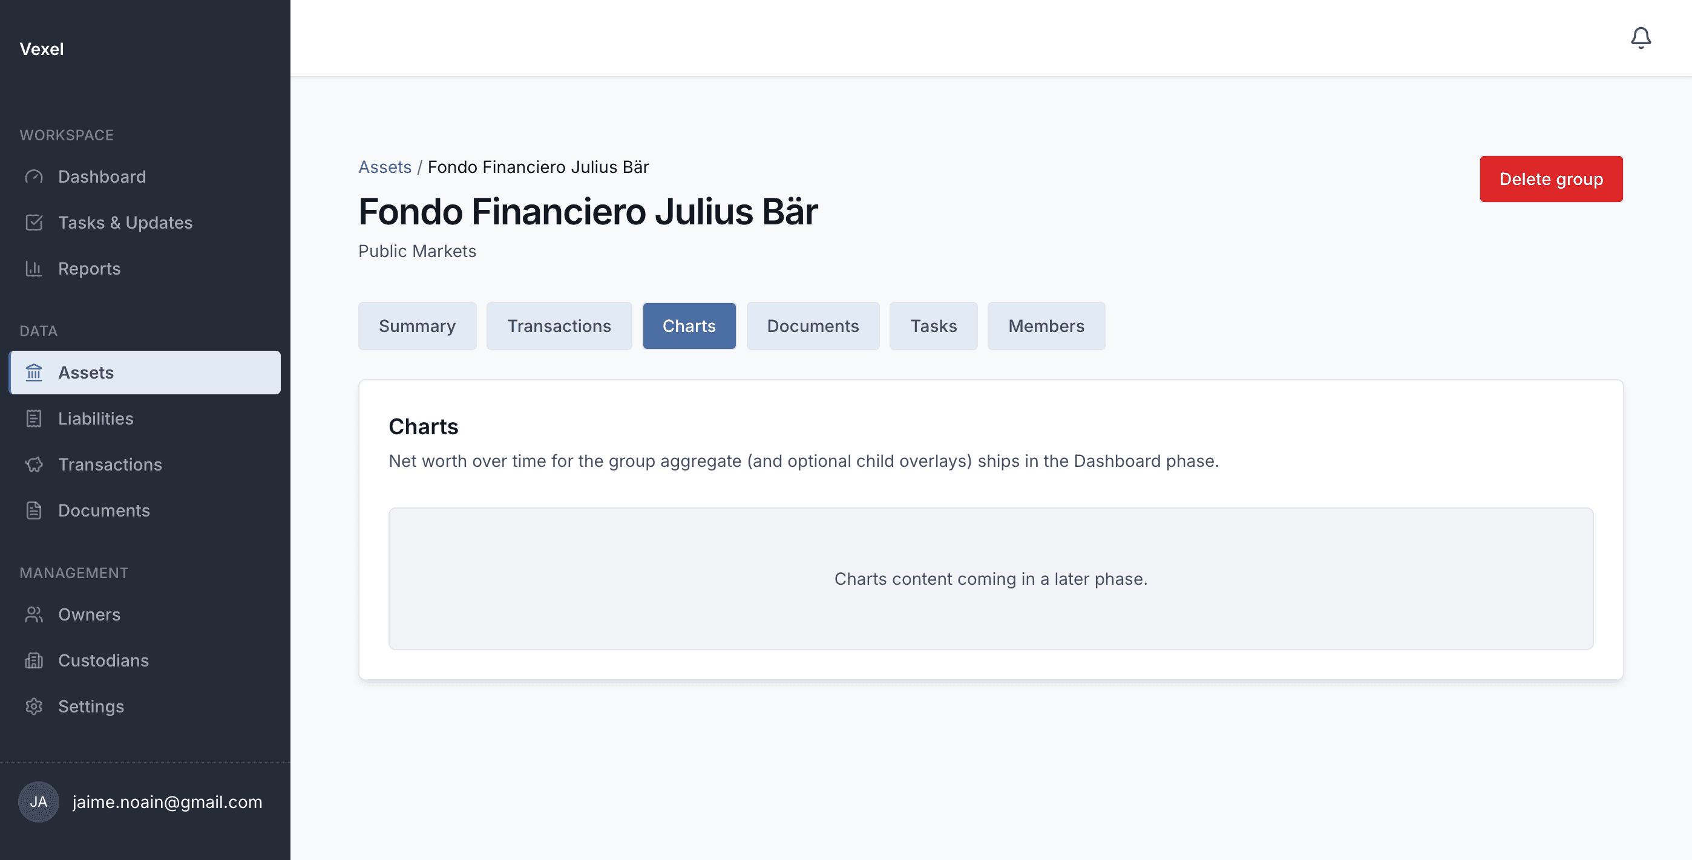Click the Owners people icon
The height and width of the screenshot is (860, 1692).
pyautogui.click(x=33, y=614)
